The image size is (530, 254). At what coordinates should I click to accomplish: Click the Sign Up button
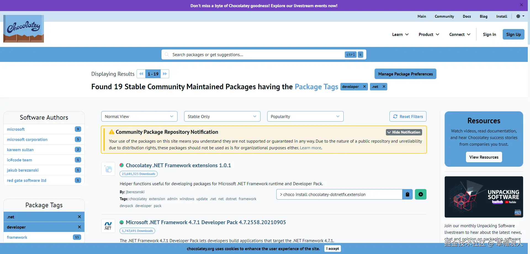pyautogui.click(x=513, y=34)
